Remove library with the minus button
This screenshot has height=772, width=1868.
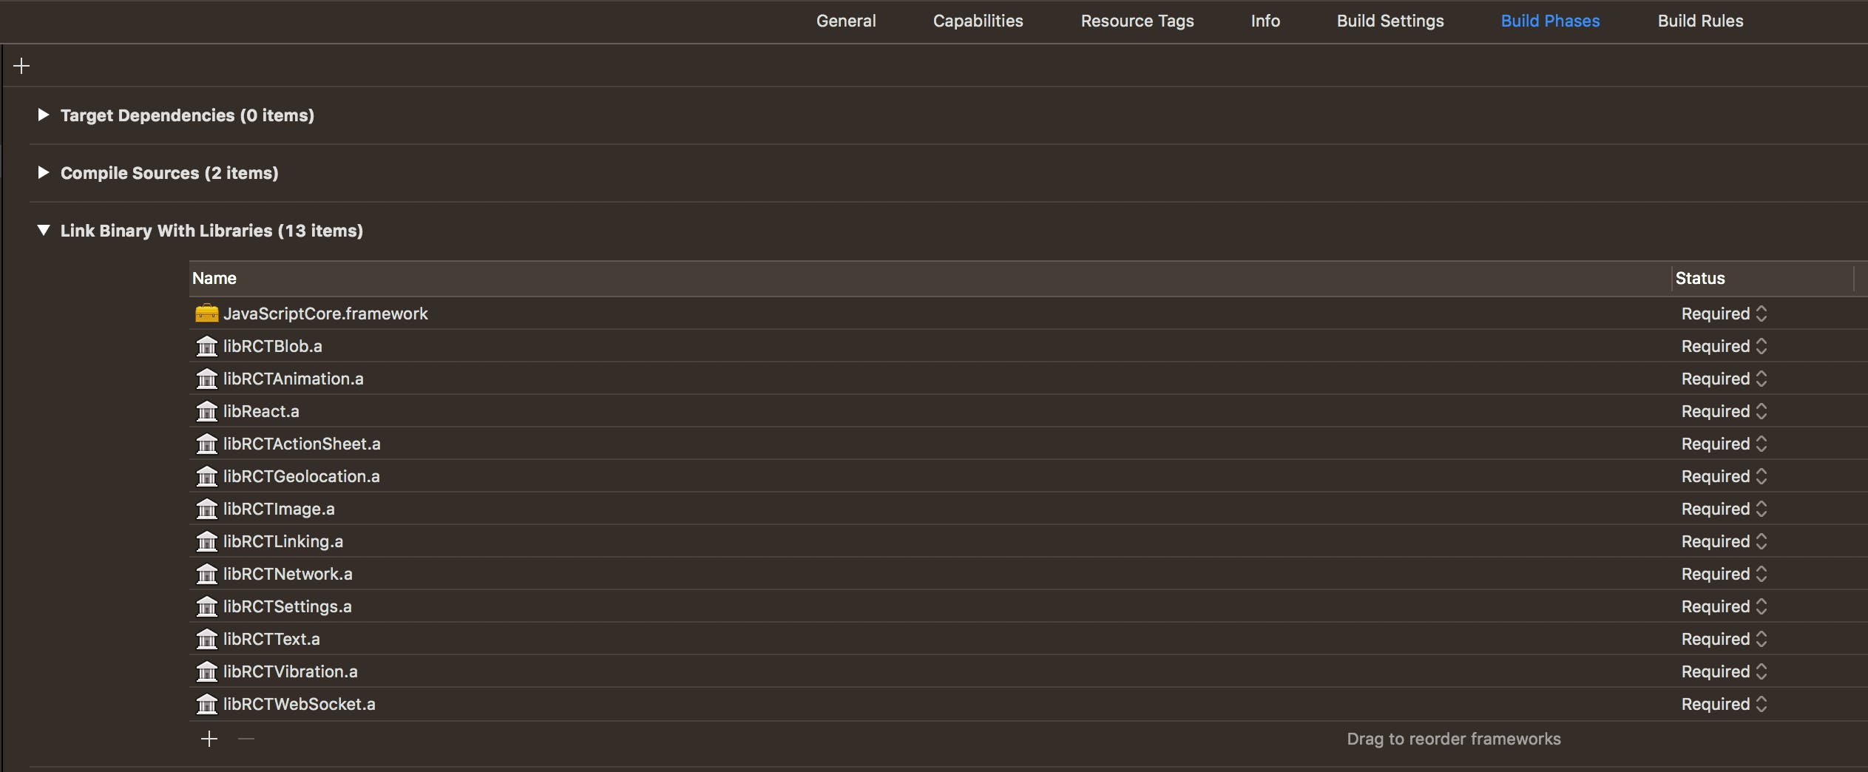tap(246, 739)
